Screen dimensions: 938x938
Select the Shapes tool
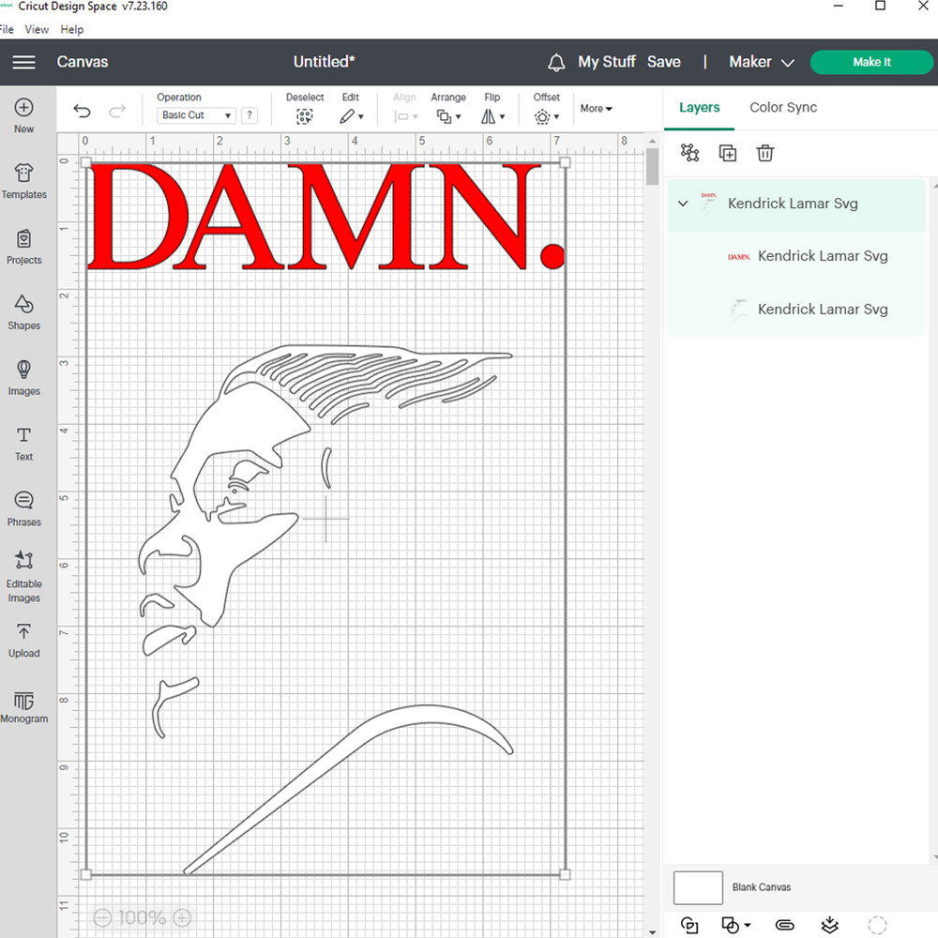click(23, 312)
